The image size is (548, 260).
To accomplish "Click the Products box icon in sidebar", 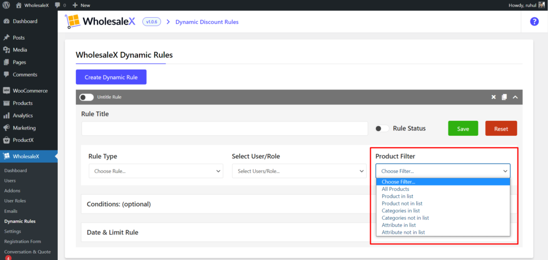I will pos(6,103).
